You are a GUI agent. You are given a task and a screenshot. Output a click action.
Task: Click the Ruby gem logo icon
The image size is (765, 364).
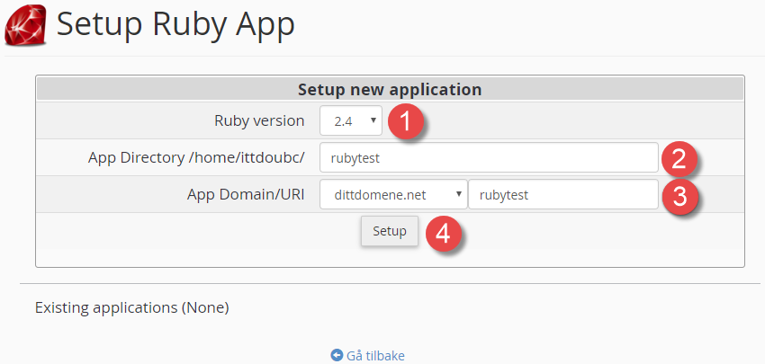[26, 25]
